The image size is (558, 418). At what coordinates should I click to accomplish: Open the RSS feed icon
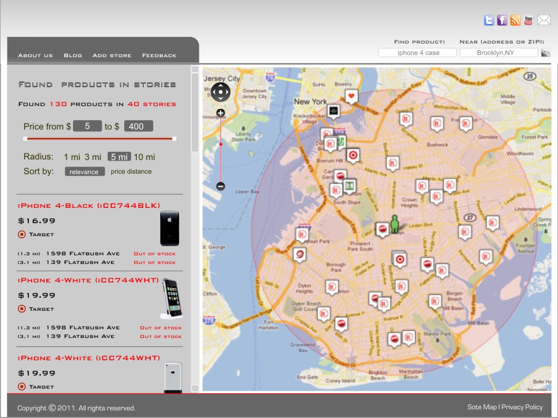(x=515, y=20)
